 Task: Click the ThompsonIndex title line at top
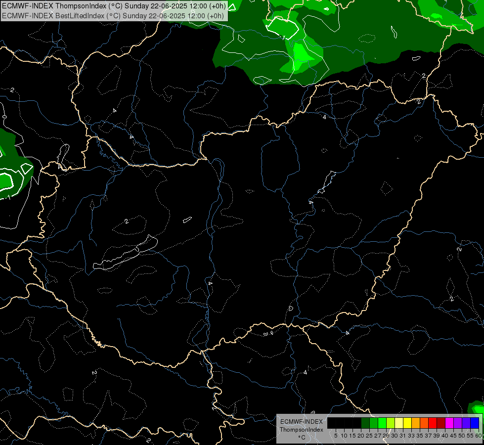[114, 6]
